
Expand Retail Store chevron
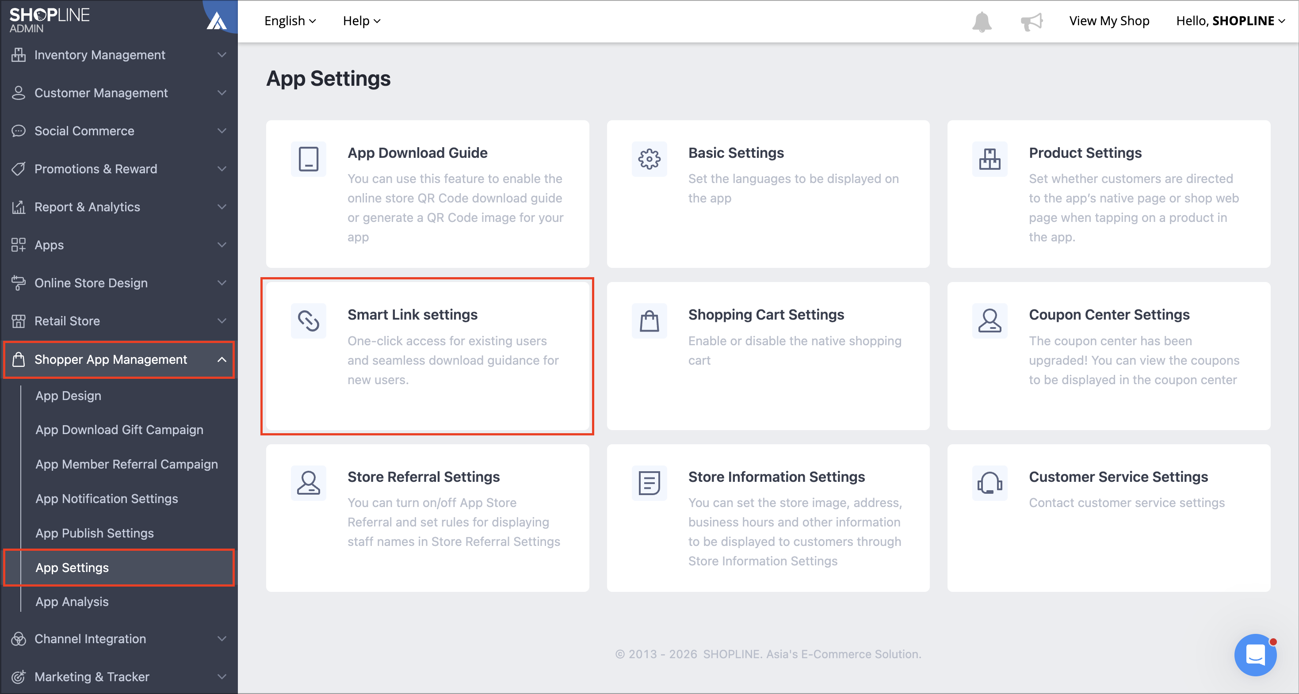tap(222, 321)
